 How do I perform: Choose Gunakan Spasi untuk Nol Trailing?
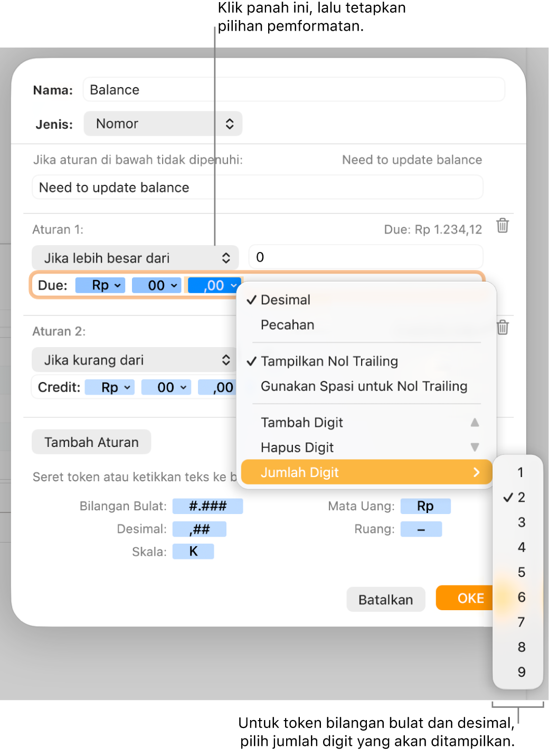pyautogui.click(x=366, y=386)
